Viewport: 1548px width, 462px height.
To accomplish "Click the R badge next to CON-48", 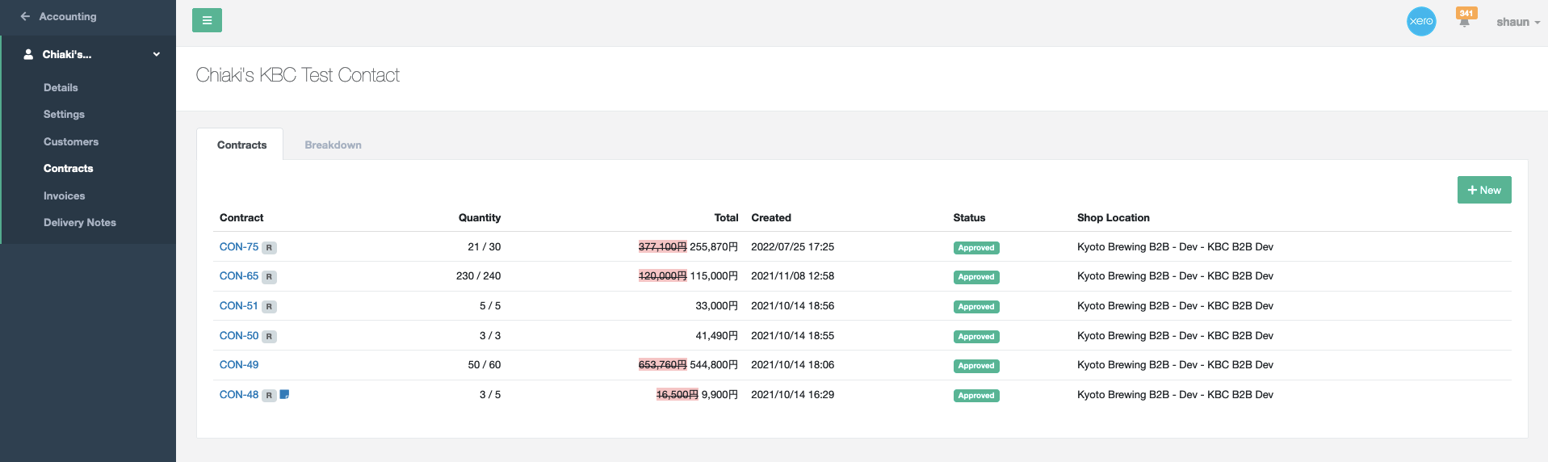I will (x=269, y=396).
